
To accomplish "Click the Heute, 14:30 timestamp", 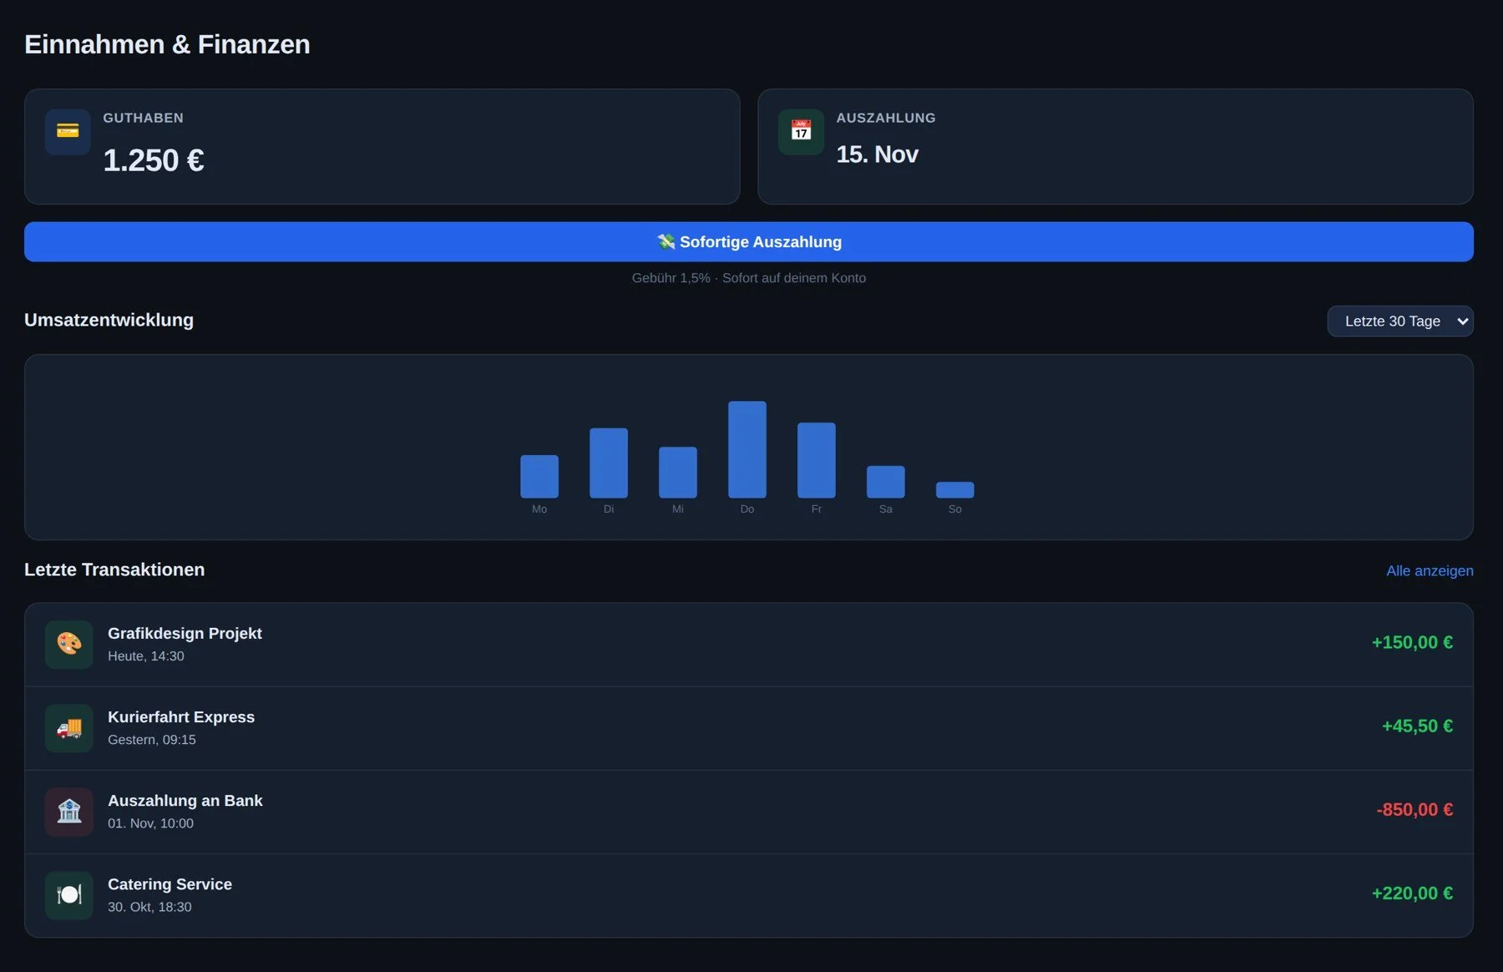I will pos(146,656).
